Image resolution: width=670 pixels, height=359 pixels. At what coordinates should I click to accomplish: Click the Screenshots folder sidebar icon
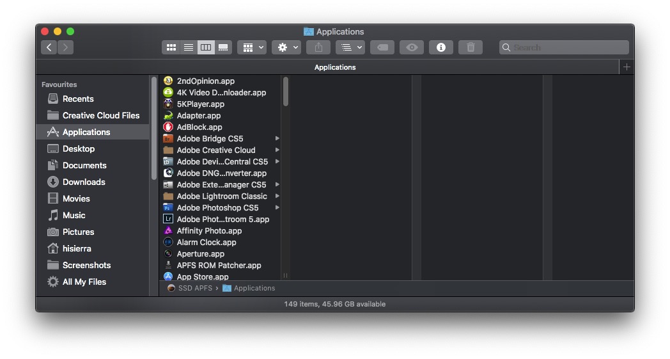53,265
